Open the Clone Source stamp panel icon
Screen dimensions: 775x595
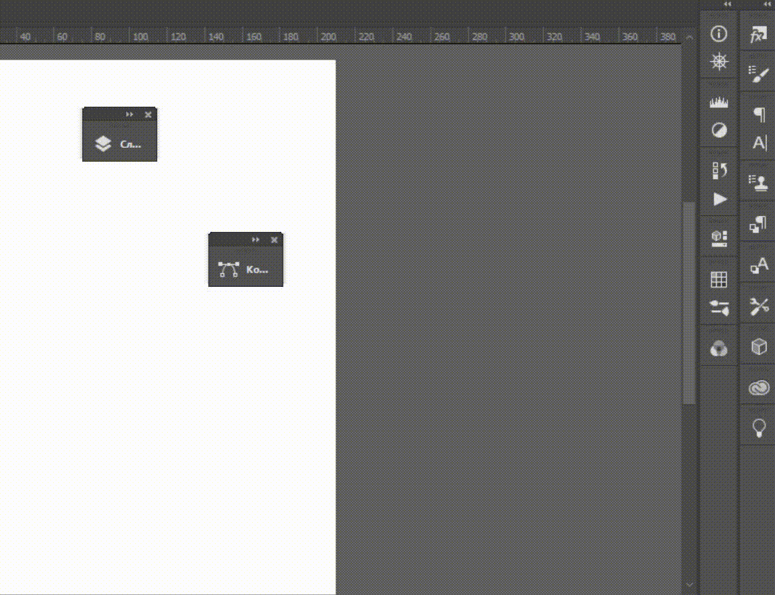click(758, 183)
